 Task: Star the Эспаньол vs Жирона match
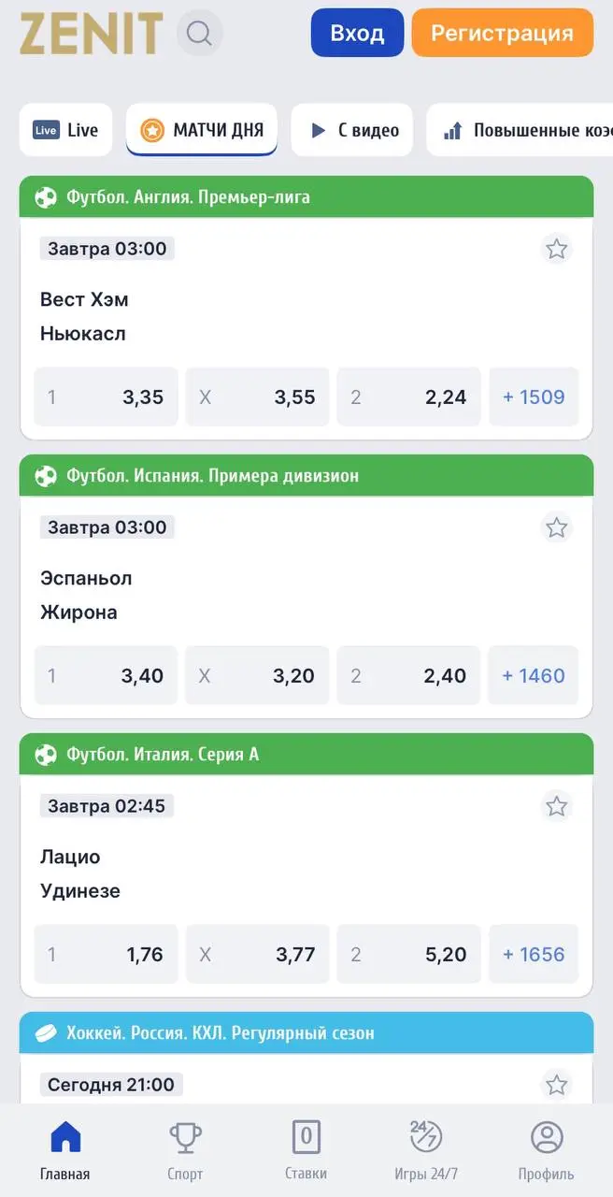coord(557,527)
